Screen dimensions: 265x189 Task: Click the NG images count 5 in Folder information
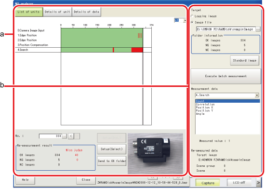244,45
